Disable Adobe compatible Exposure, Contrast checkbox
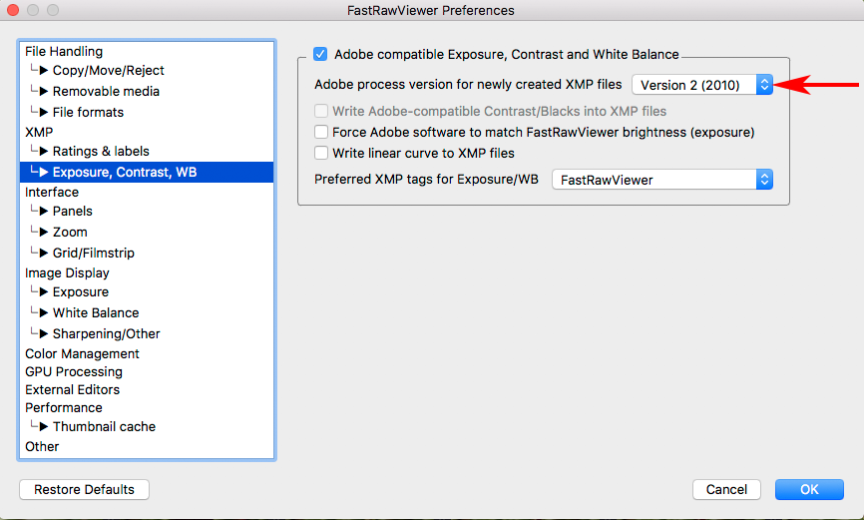This screenshot has height=520, width=864. (320, 55)
